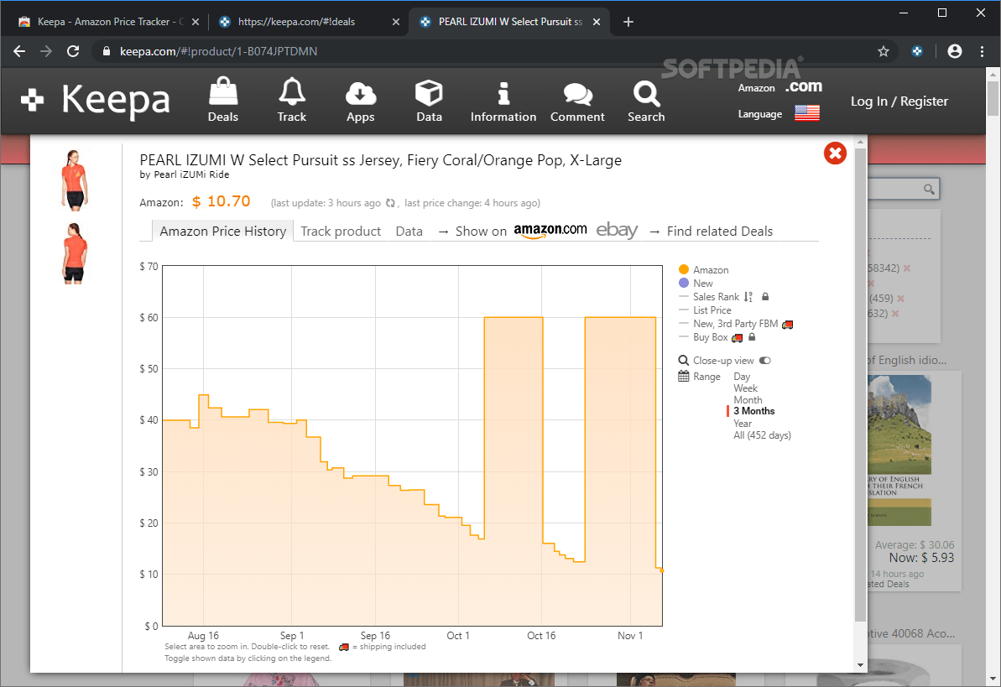1001x687 pixels.
Task: Show product on ebay
Action: (617, 231)
